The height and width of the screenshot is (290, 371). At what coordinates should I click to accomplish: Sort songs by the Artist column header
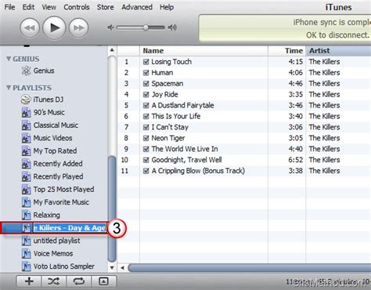coord(338,51)
